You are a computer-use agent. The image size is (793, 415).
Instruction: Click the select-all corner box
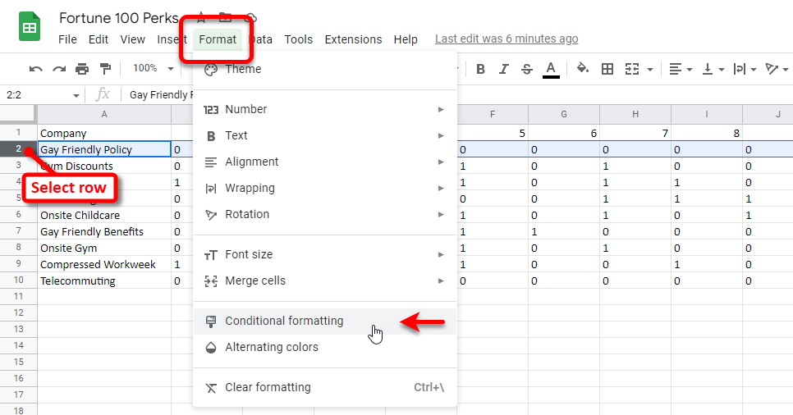(x=18, y=114)
